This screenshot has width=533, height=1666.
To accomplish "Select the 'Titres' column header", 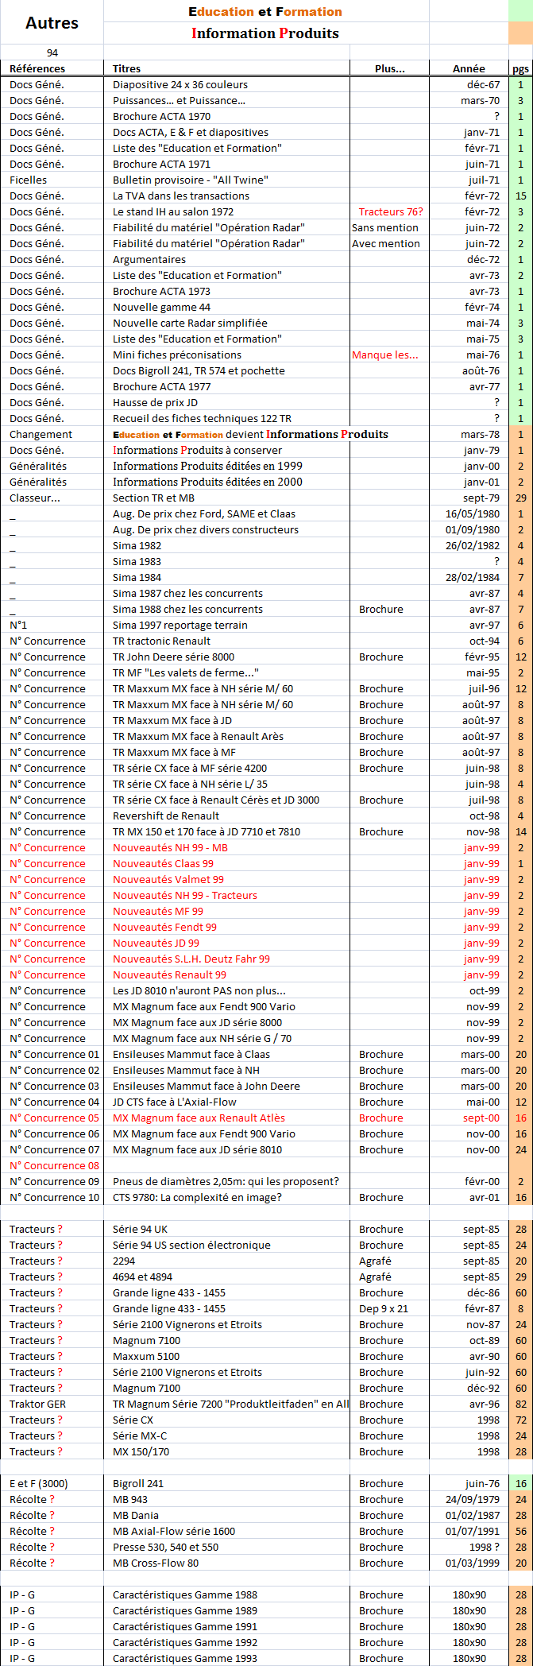I will (127, 68).
